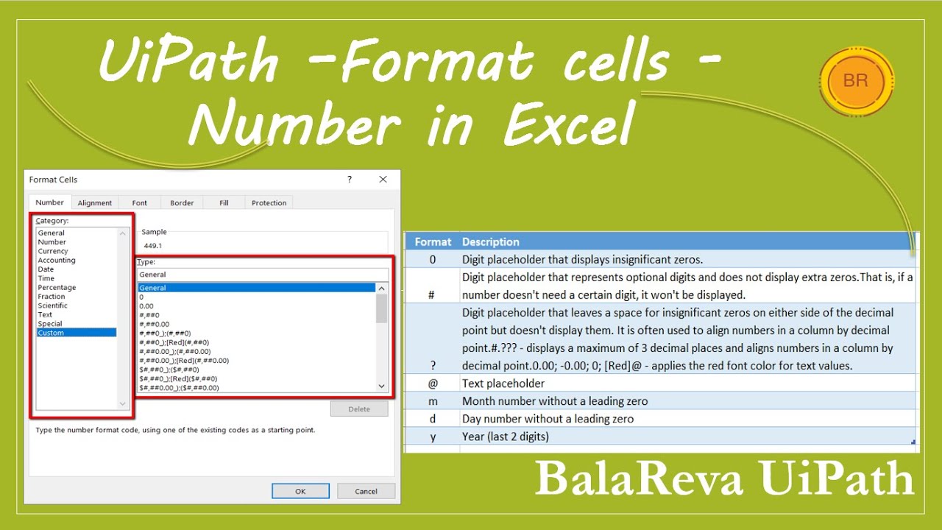Select the 0.00 format code
The height and width of the screenshot is (530, 942).
click(257, 306)
